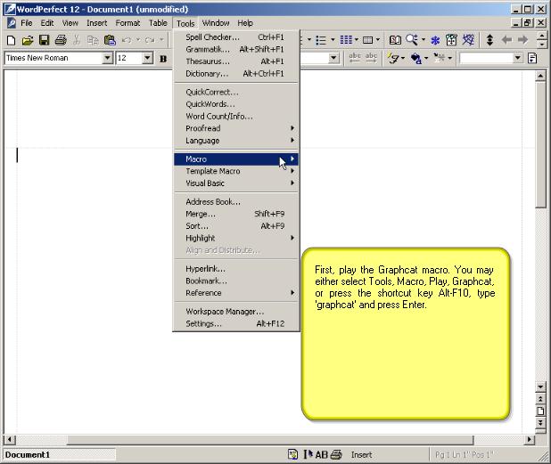Click the page icon on the vertical scrollbar

540,411
